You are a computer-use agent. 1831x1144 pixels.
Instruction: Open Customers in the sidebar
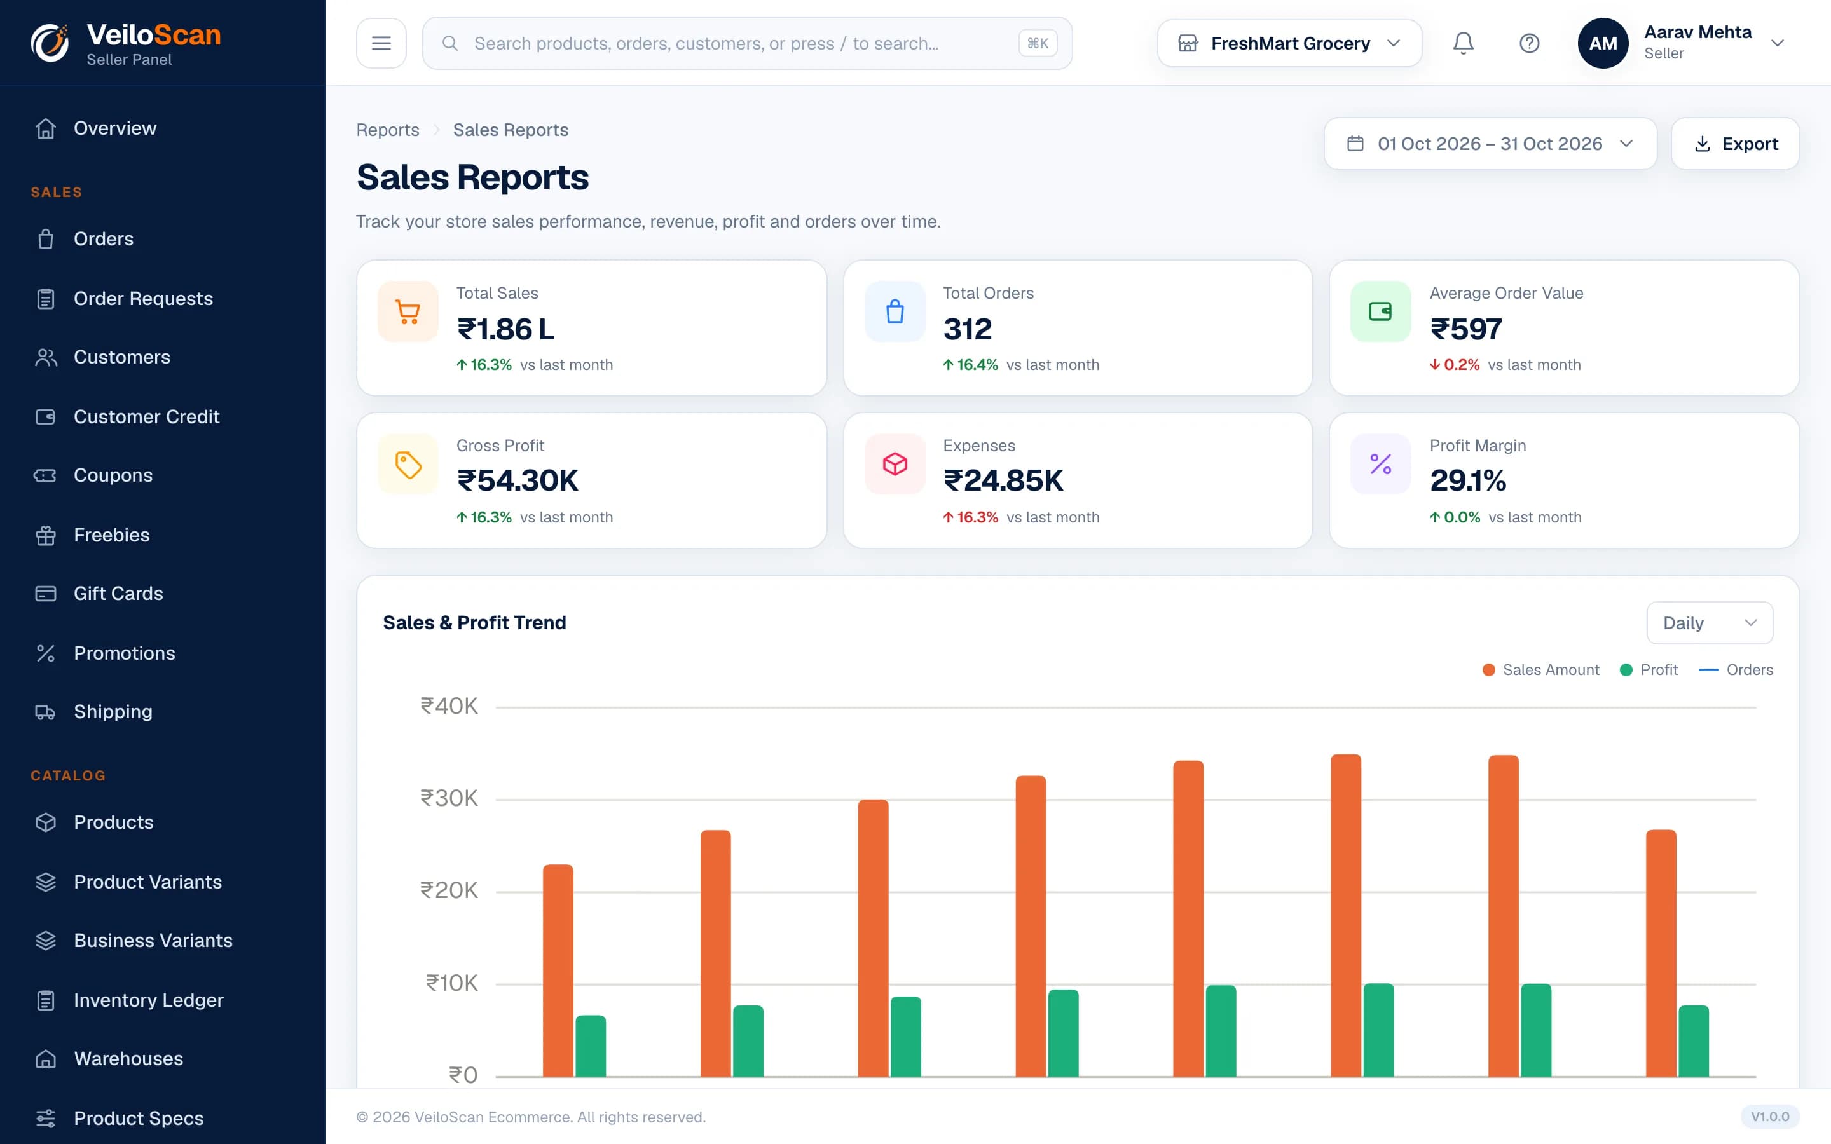pyautogui.click(x=163, y=357)
